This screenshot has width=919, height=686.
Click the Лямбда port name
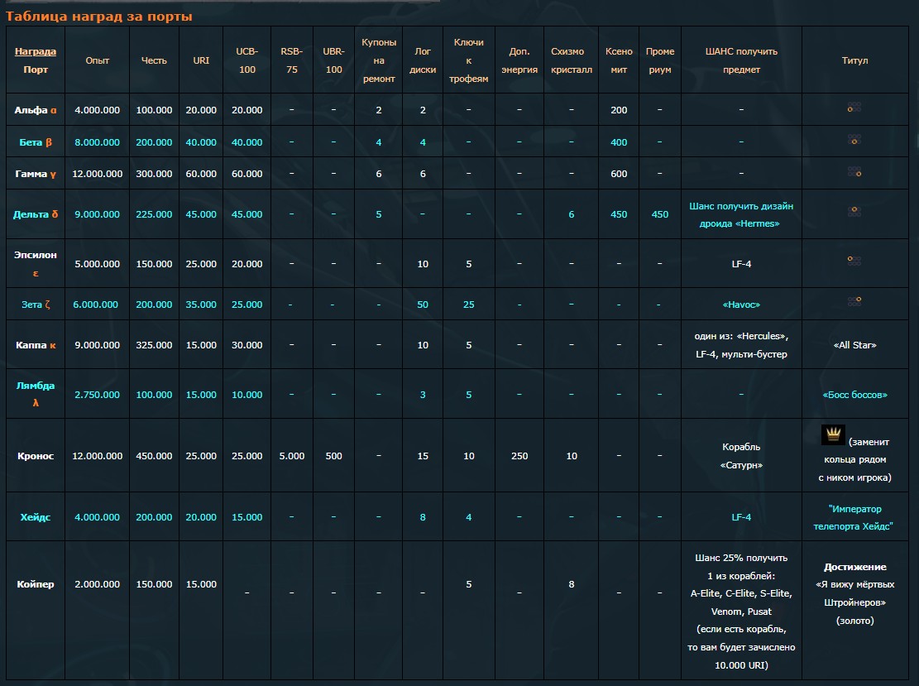click(x=36, y=386)
